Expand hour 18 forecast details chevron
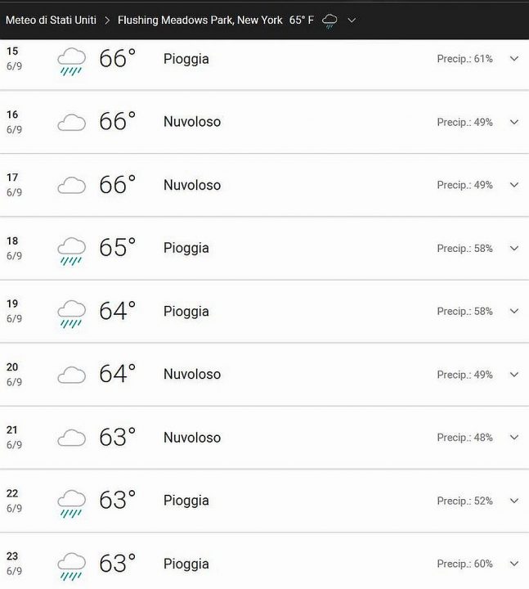This screenshot has height=589, width=529. (x=514, y=249)
